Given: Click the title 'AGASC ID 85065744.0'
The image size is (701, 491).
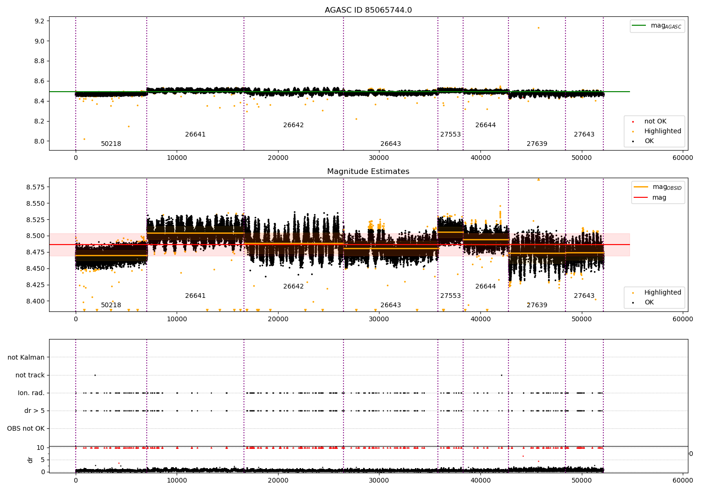Looking at the screenshot, I should 368,10.
